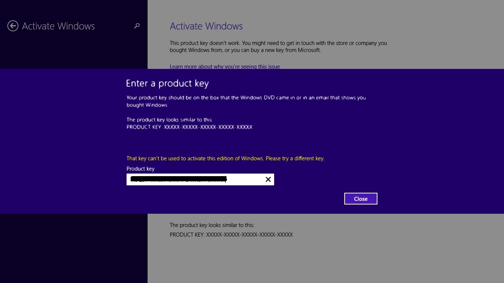504x283 pixels.
Task: Open search with the magnifier icon
Action: click(x=137, y=26)
